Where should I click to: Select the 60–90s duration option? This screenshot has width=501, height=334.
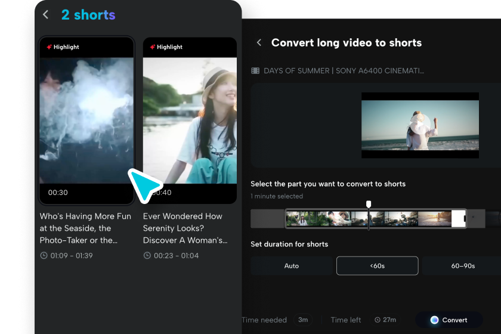(463, 265)
